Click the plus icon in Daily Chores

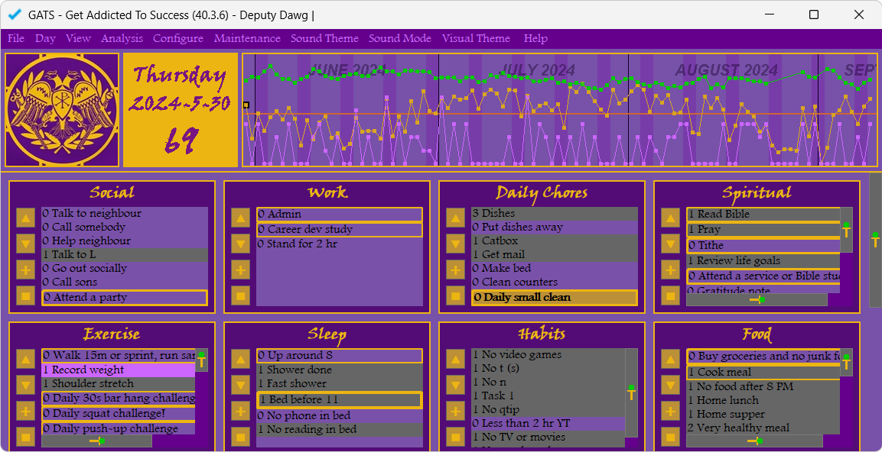click(456, 270)
